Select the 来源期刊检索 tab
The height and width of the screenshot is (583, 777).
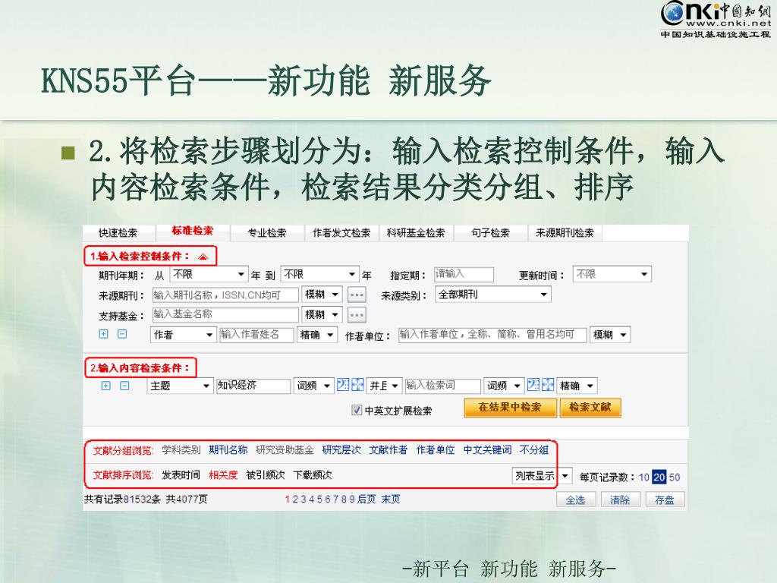coord(565,232)
